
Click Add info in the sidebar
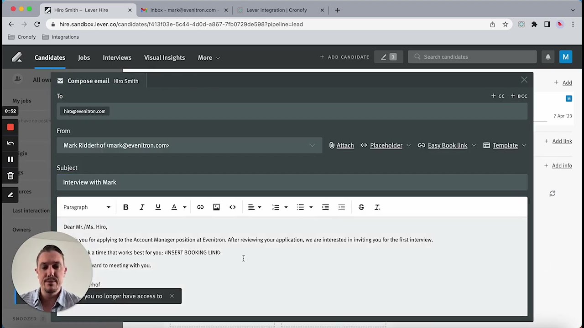(x=558, y=166)
